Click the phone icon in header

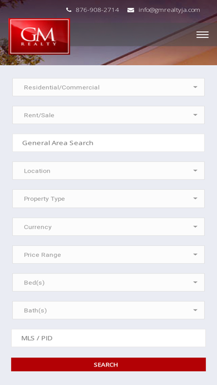tap(69, 10)
